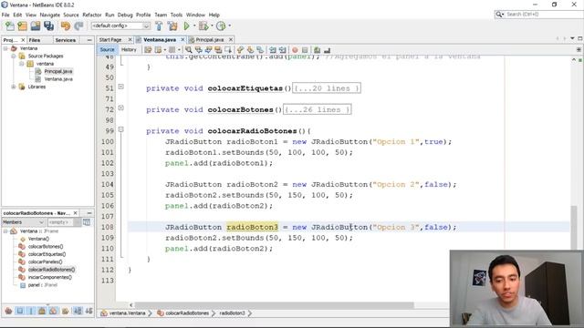This screenshot has height=328, width=584.
Task: Click the split editor icon at toolbar right end
Action: [579, 49]
